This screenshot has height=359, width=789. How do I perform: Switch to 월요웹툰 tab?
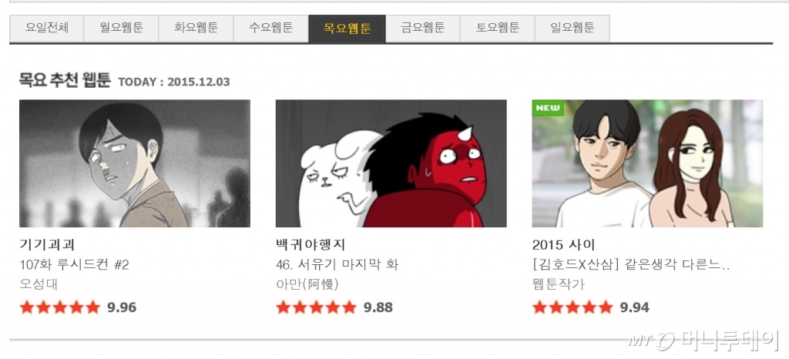coord(121,29)
